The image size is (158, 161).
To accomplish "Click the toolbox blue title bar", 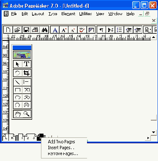I will [22, 48].
